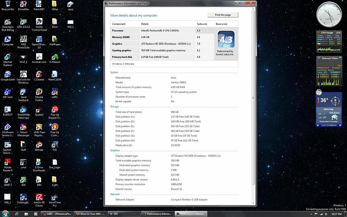Open the Network Meter gadget
The width and height of the screenshot is (347, 217).
coord(329,71)
